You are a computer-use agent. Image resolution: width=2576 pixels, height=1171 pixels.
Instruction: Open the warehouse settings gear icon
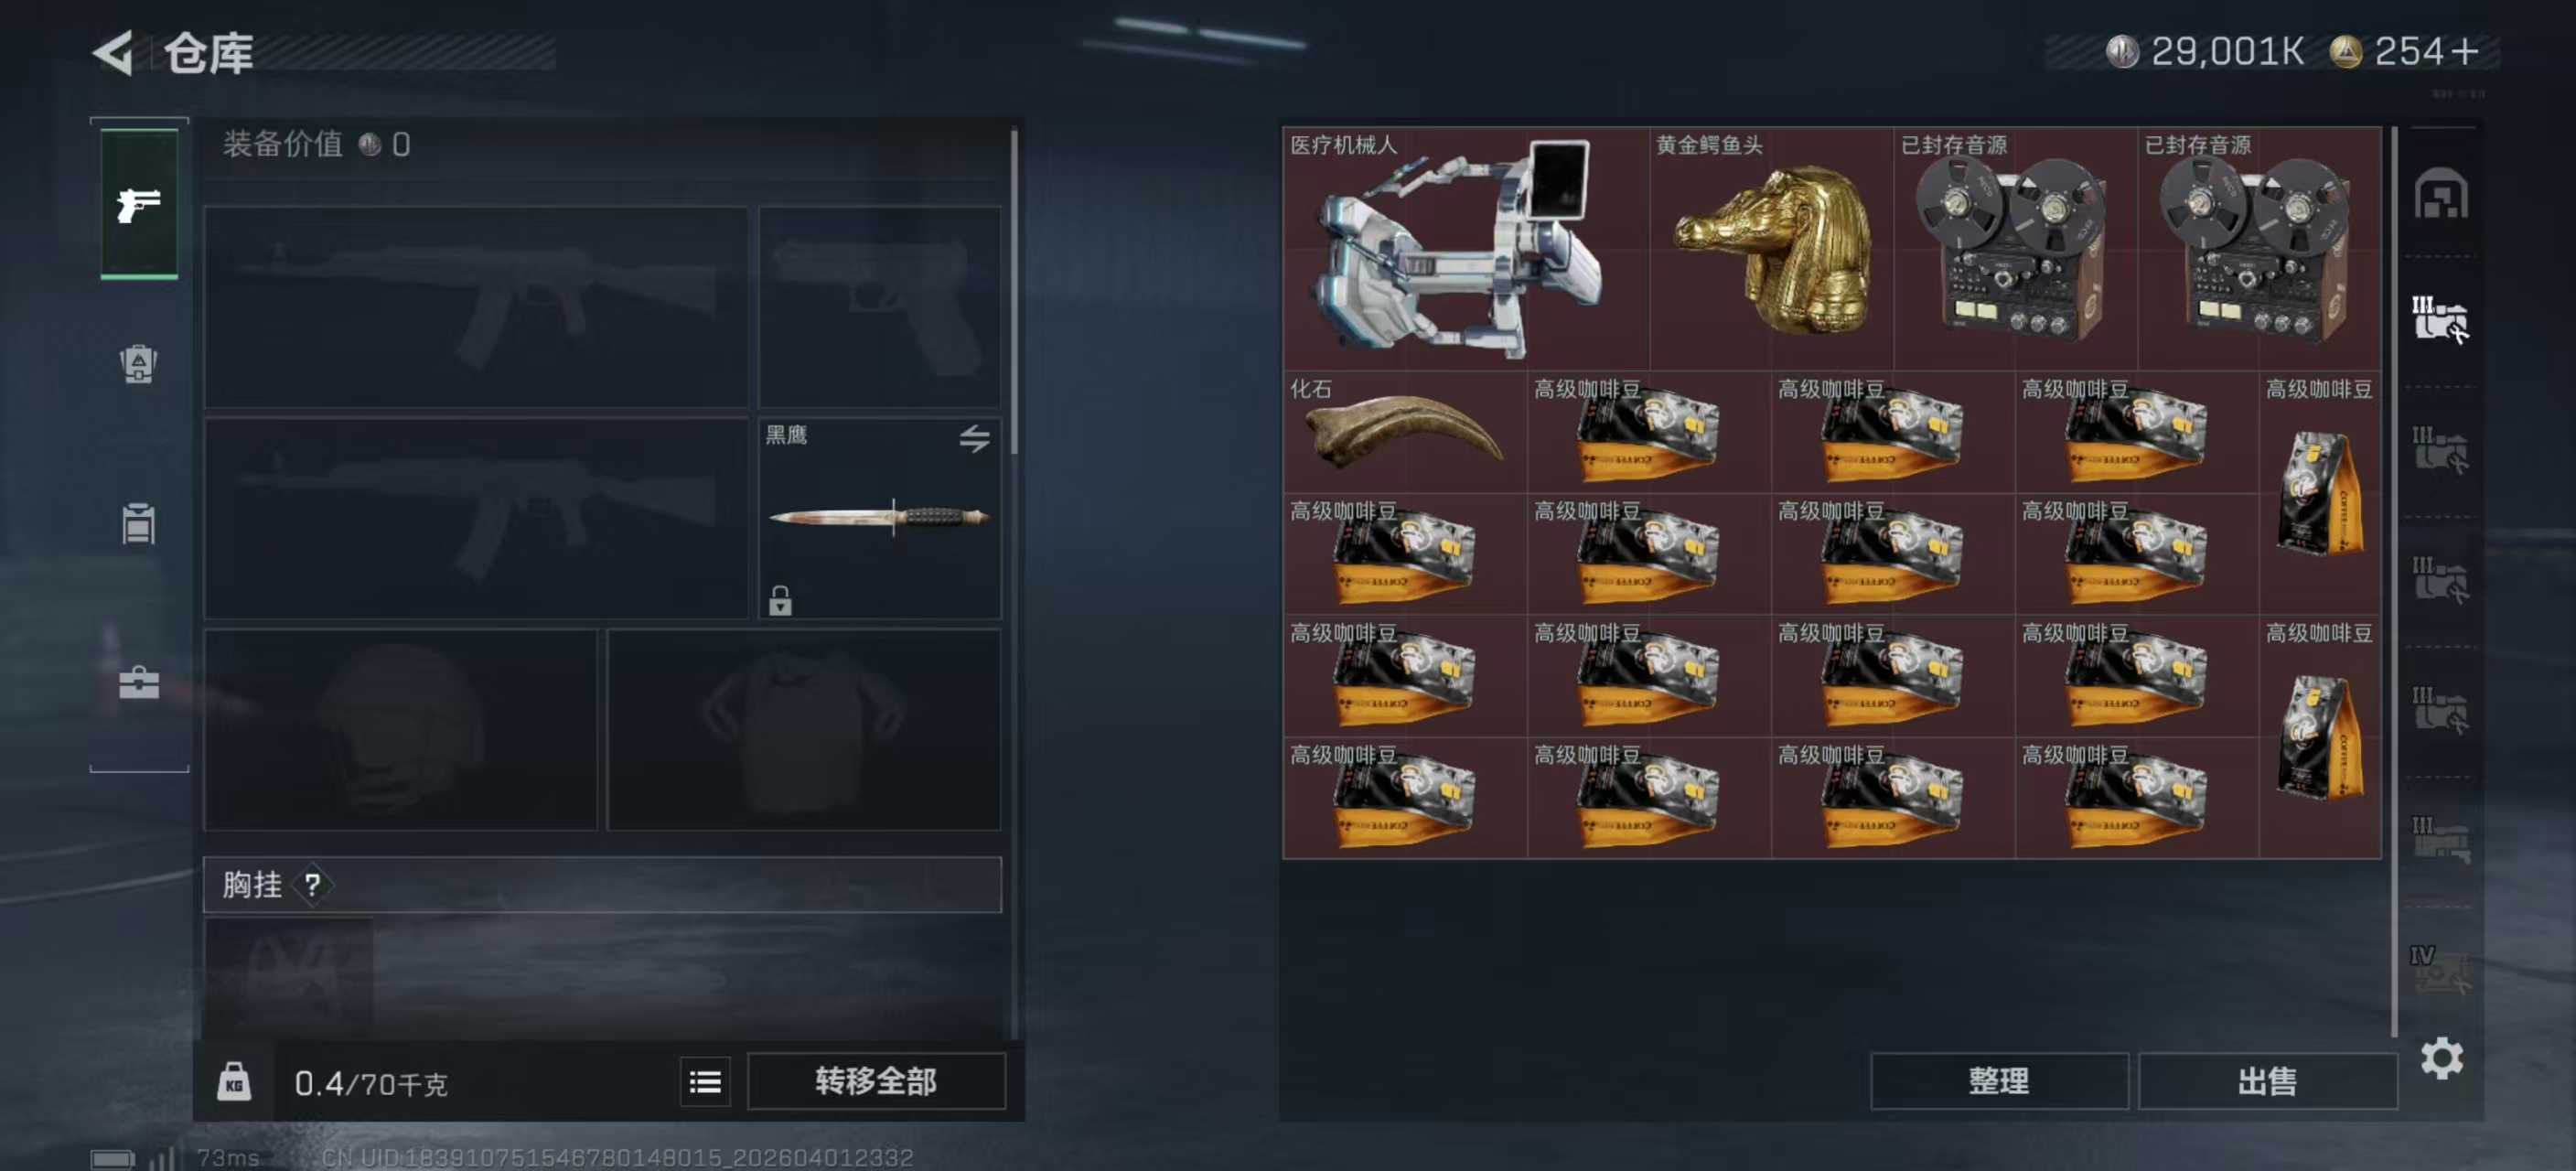[x=2441, y=1058]
